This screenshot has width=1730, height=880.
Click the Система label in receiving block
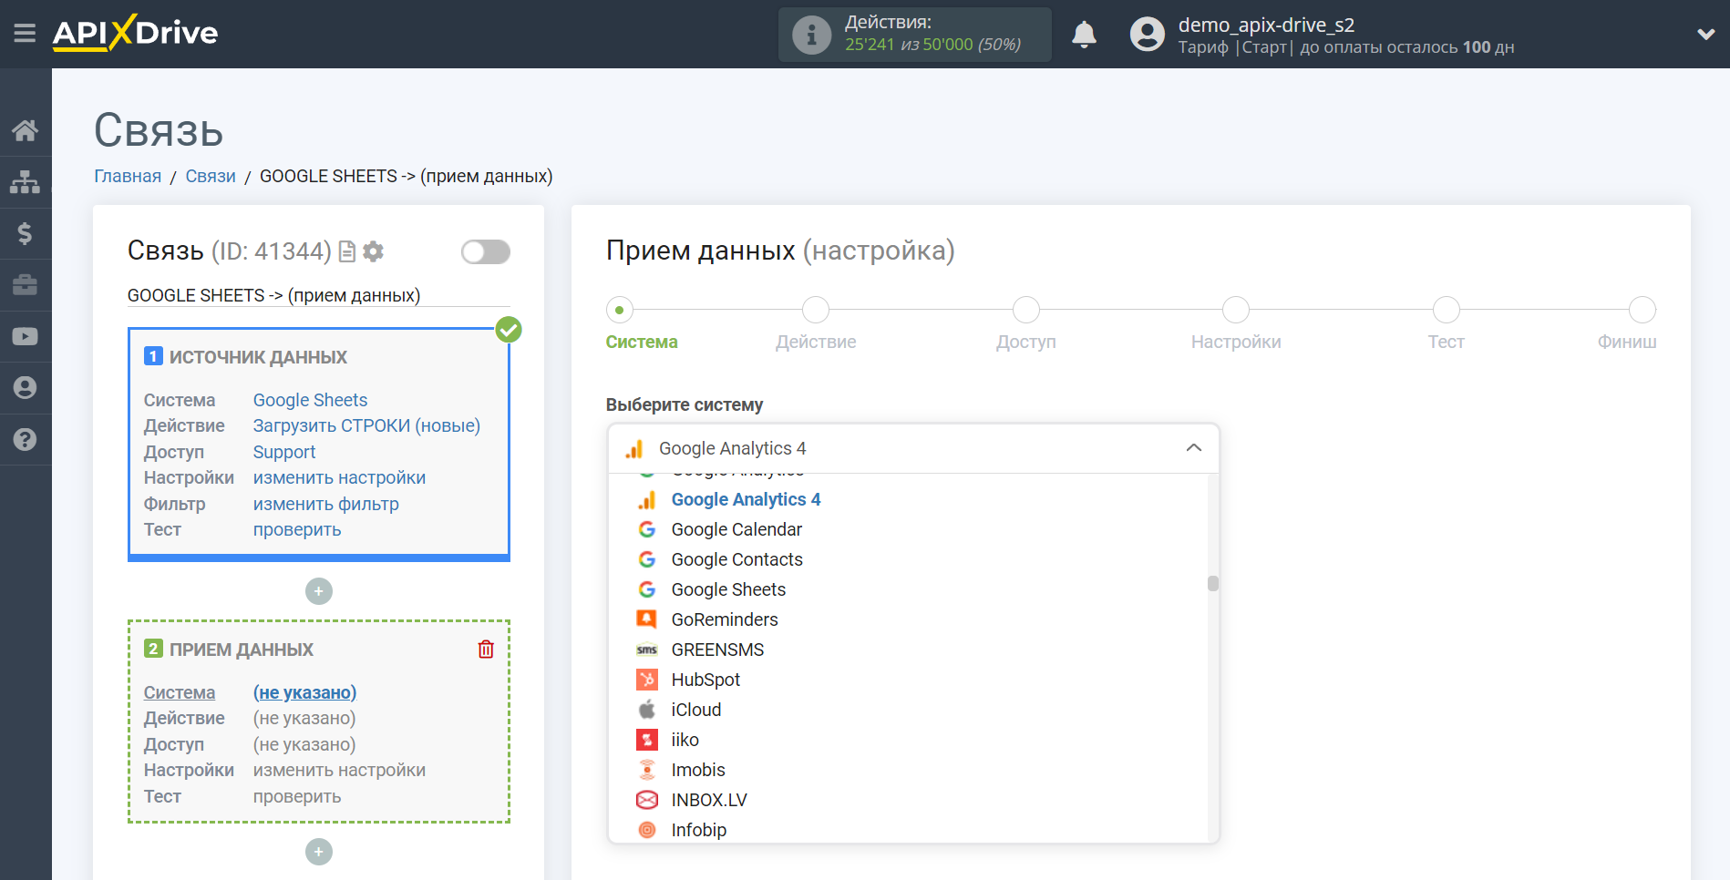pyautogui.click(x=180, y=692)
